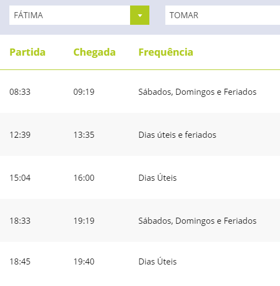Viewport: 280px width, 286px height.
Task: Click the Partida column header
Action: pyautogui.click(x=28, y=52)
